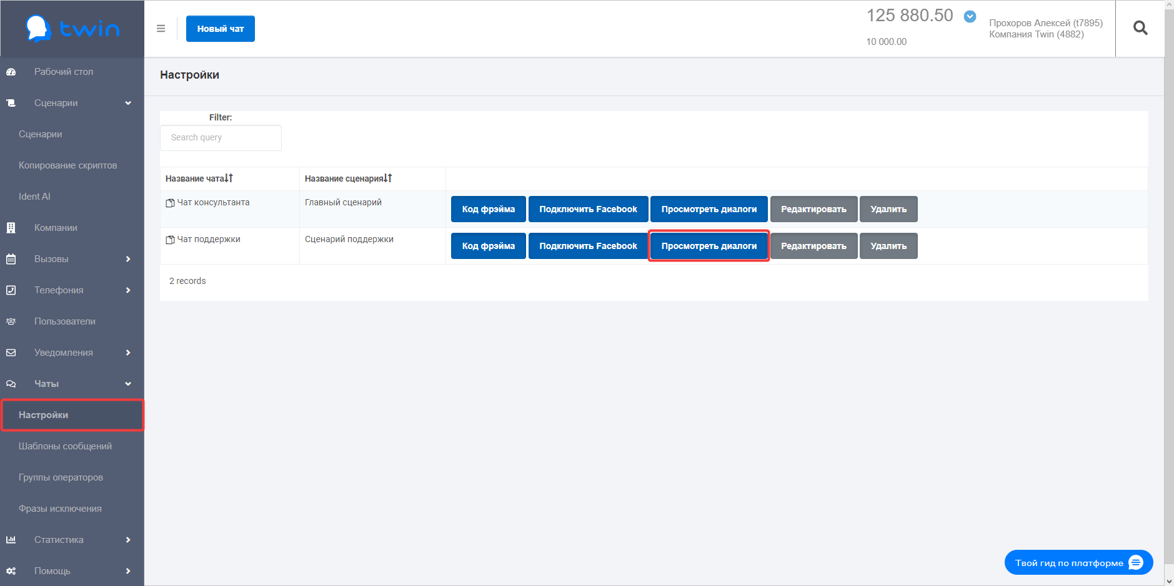Get Код фрэйма for Чат консультанта
The height and width of the screenshot is (586, 1174).
pyautogui.click(x=489, y=209)
